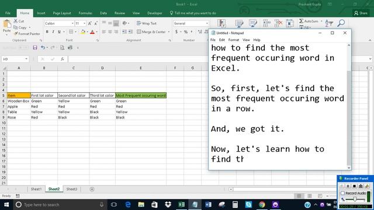Viewport: 374px width, 210px height.
Task: Switch to Sheet3 tab
Action: [72, 189]
